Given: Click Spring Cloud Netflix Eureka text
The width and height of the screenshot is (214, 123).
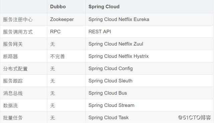Looking at the screenshot, I should point(119,19).
